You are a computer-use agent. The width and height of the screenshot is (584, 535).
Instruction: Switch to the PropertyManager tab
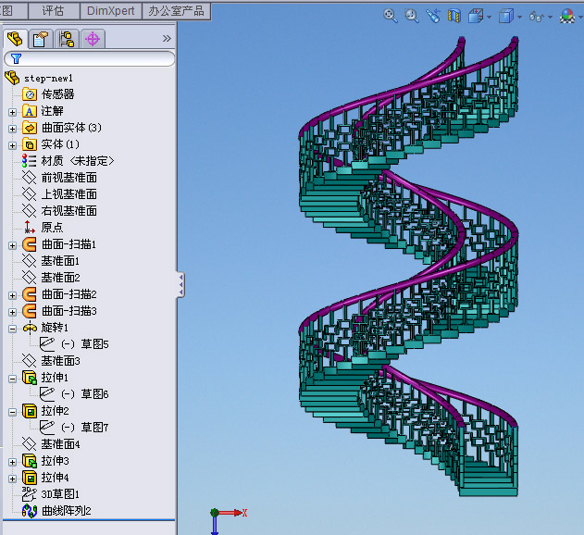[40, 39]
